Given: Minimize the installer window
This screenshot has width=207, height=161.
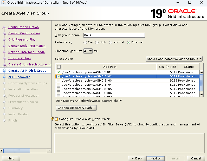Looking at the screenshot, I should pos(178,2).
